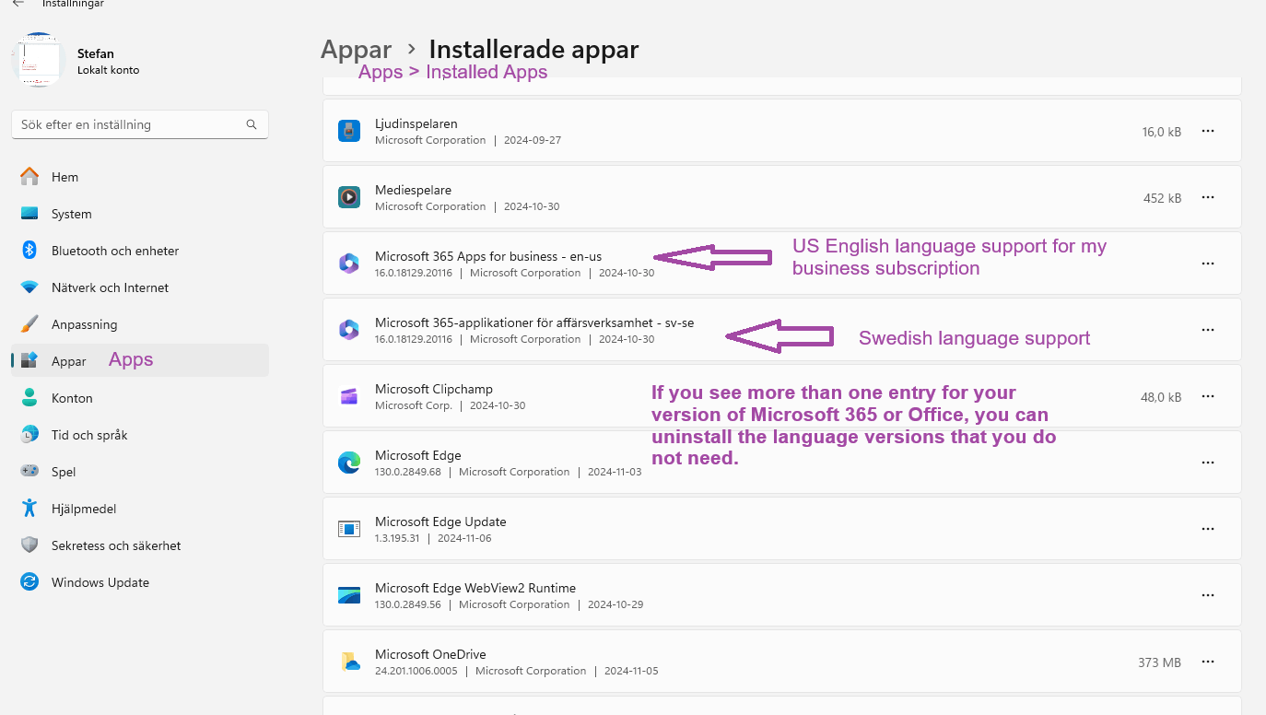The height and width of the screenshot is (715, 1266).
Task: Open the more options for Microsoft Clipchamp
Action: click(x=1208, y=396)
